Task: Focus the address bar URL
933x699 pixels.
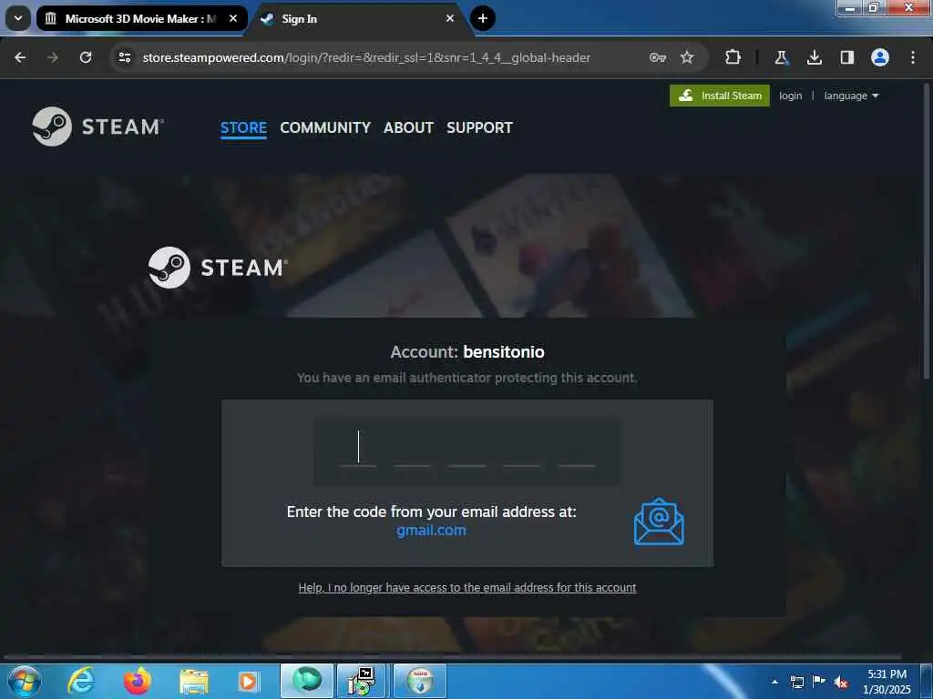Action: (x=366, y=57)
